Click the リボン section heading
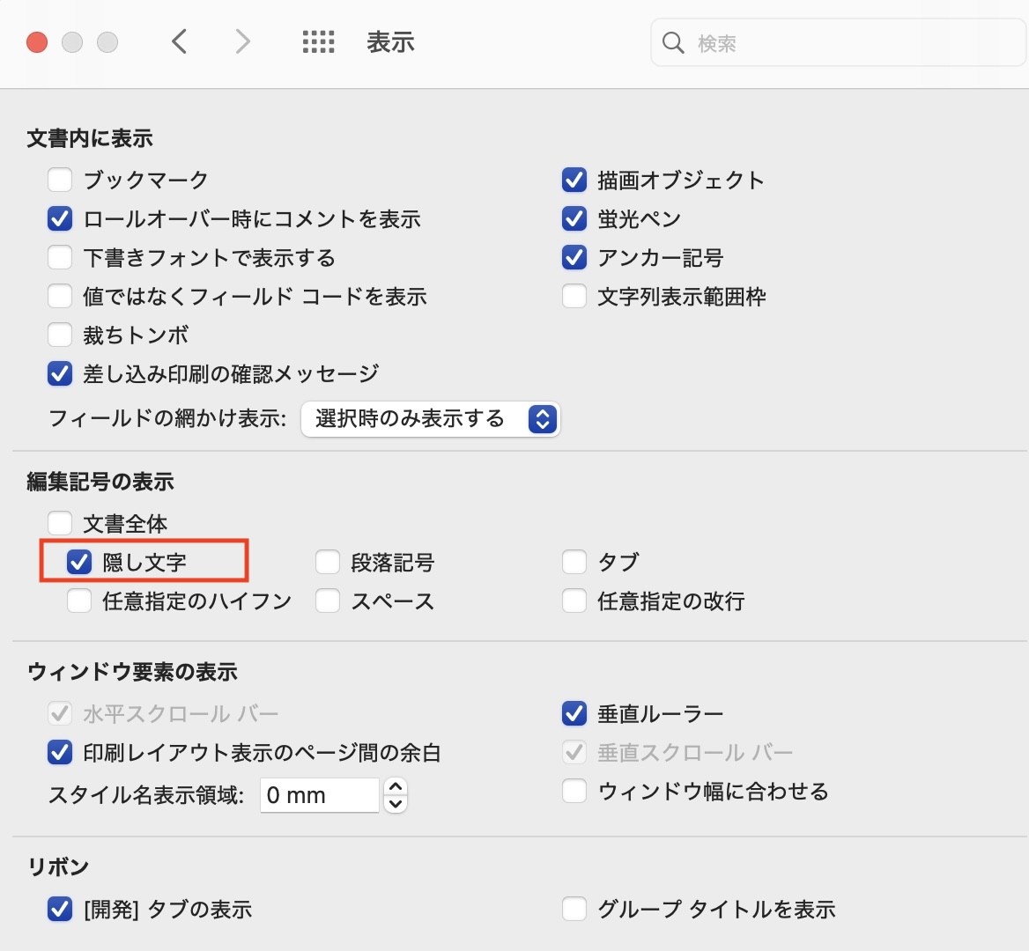1029x951 pixels. point(58,867)
